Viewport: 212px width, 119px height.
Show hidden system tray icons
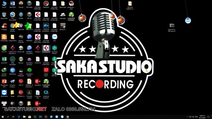point(188,117)
